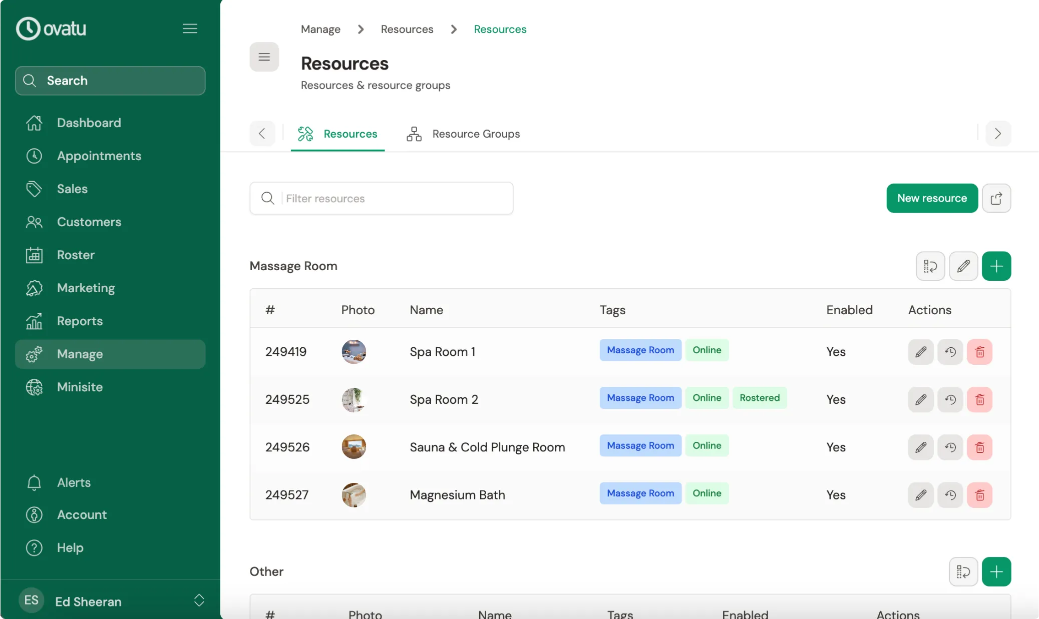Switch to the Resource Groups tab
The height and width of the screenshot is (619, 1039).
pyautogui.click(x=476, y=134)
